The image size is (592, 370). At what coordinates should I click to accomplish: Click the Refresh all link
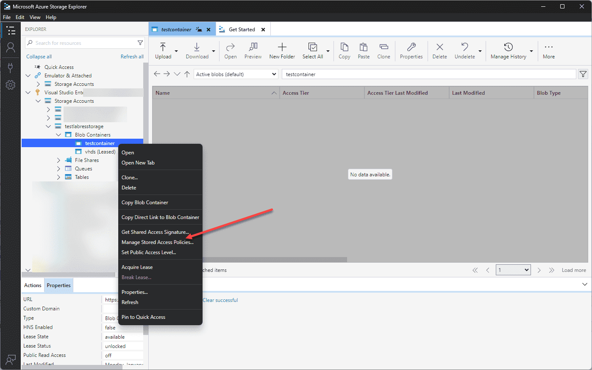coord(132,57)
